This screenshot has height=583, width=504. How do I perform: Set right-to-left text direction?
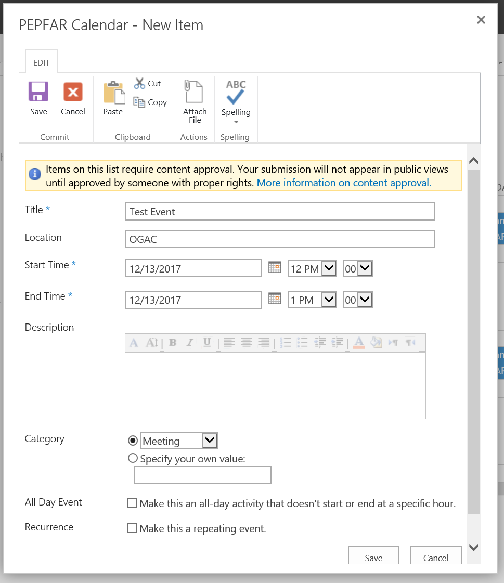pos(411,342)
